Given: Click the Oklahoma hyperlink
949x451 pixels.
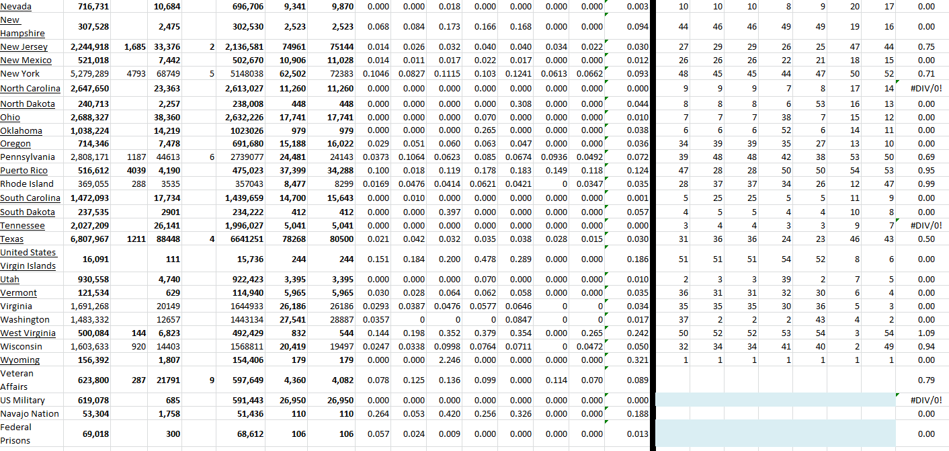Looking at the screenshot, I should [x=21, y=131].
